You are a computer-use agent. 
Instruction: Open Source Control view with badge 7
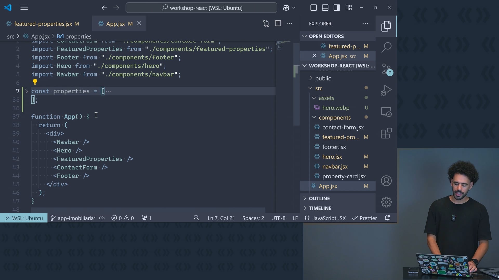pos(386,69)
